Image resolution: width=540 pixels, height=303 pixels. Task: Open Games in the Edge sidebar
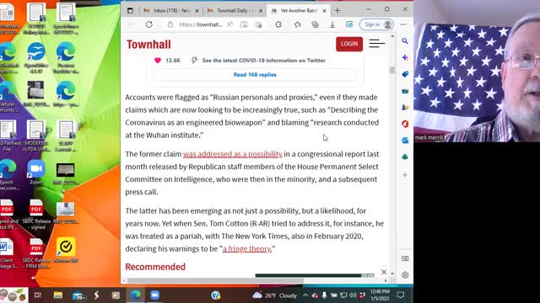pos(405,108)
